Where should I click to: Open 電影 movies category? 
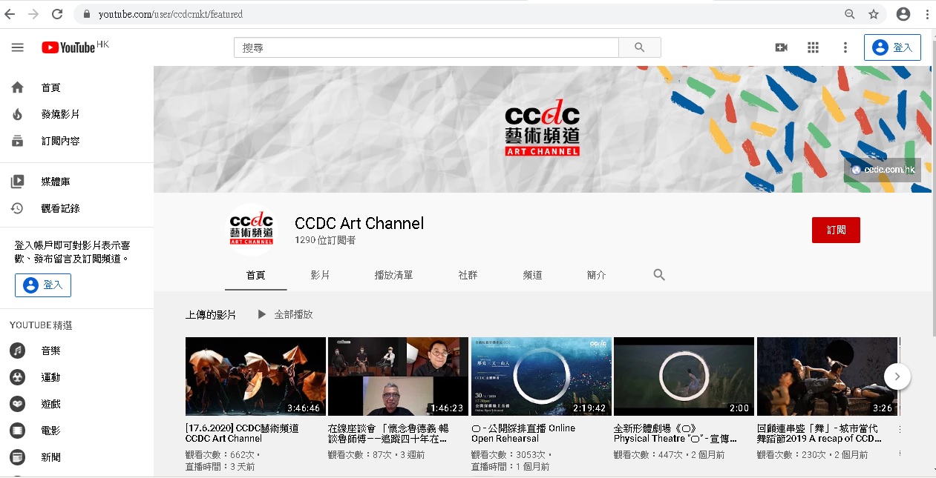(x=76, y=431)
